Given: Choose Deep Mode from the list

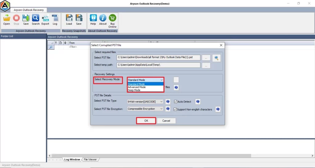Looking at the screenshot, I should coord(146,90).
